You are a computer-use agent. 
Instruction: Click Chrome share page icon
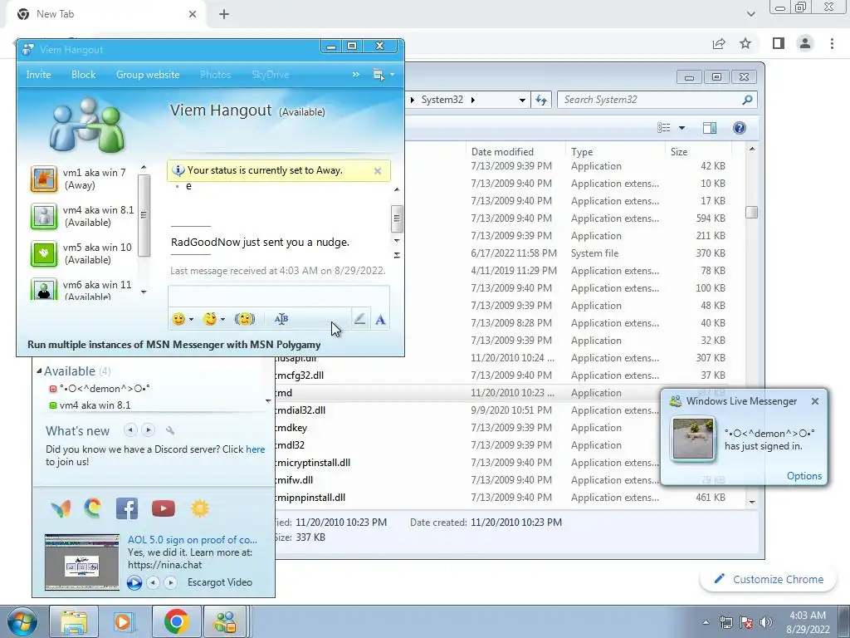click(x=719, y=43)
